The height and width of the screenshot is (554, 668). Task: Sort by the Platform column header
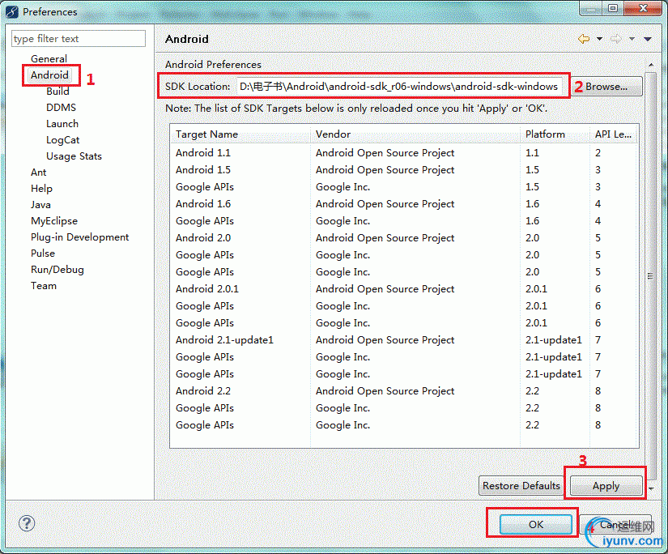click(x=555, y=134)
